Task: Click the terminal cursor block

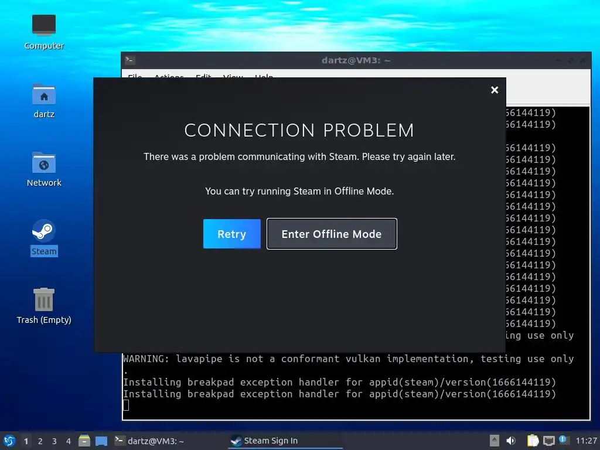Action: tap(126, 405)
